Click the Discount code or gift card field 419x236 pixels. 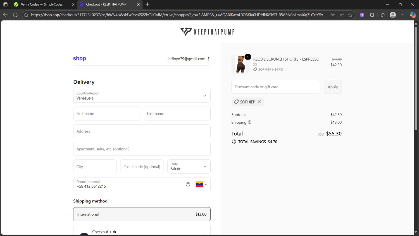coord(276,87)
